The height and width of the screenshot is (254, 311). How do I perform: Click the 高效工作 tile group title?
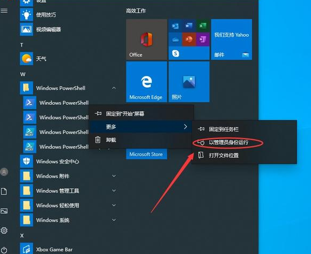136,11
